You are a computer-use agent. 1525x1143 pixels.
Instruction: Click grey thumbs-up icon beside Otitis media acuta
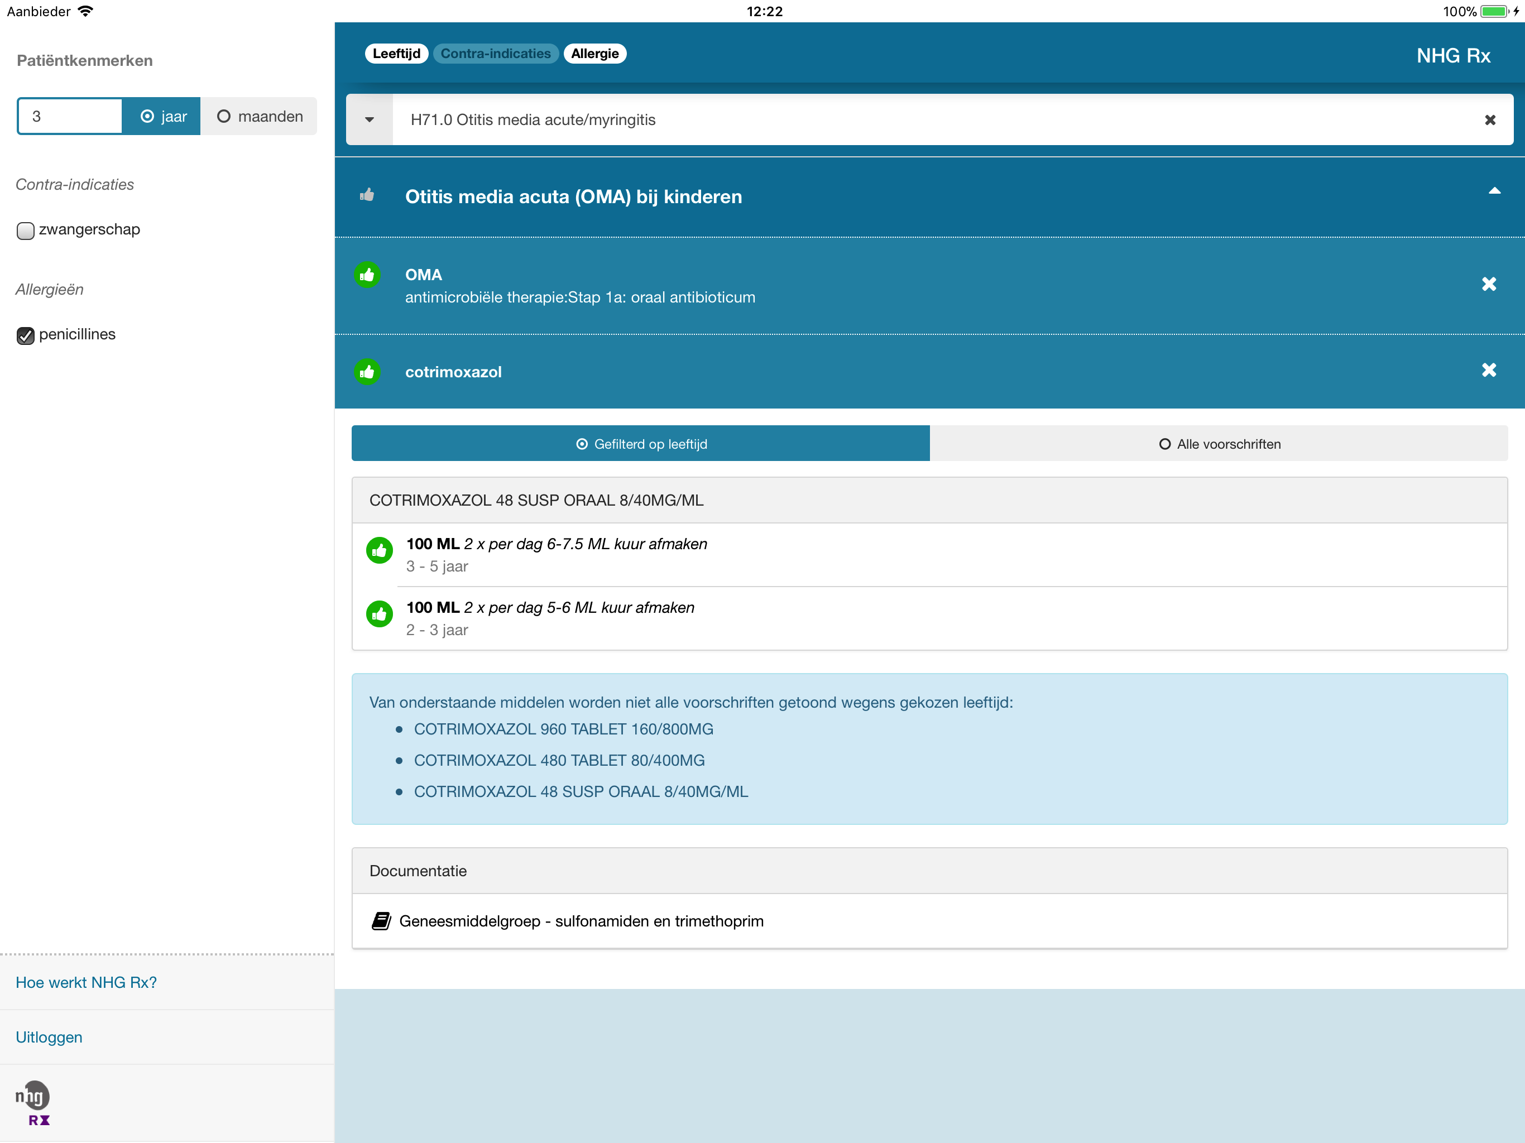pyautogui.click(x=367, y=196)
